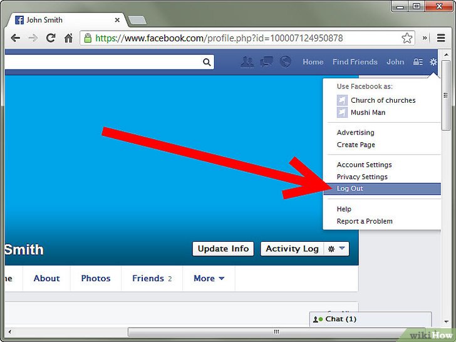
Task: Choose Account Settings in the dropdown menu
Action: point(364,165)
